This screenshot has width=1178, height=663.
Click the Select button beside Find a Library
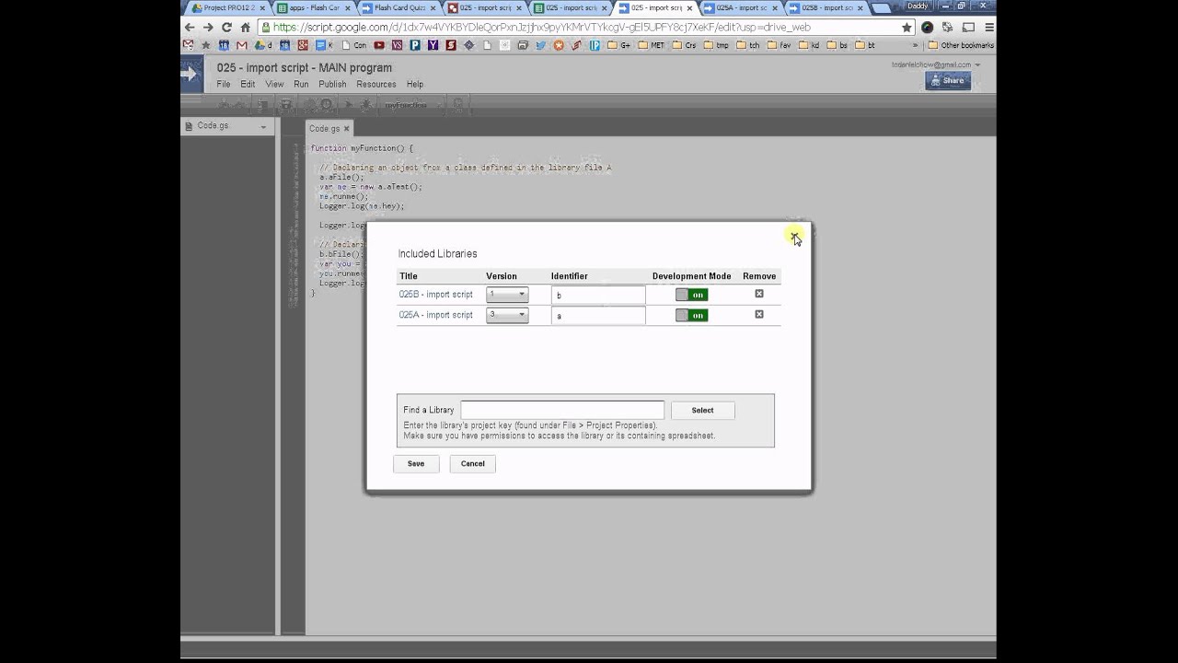[x=702, y=410]
